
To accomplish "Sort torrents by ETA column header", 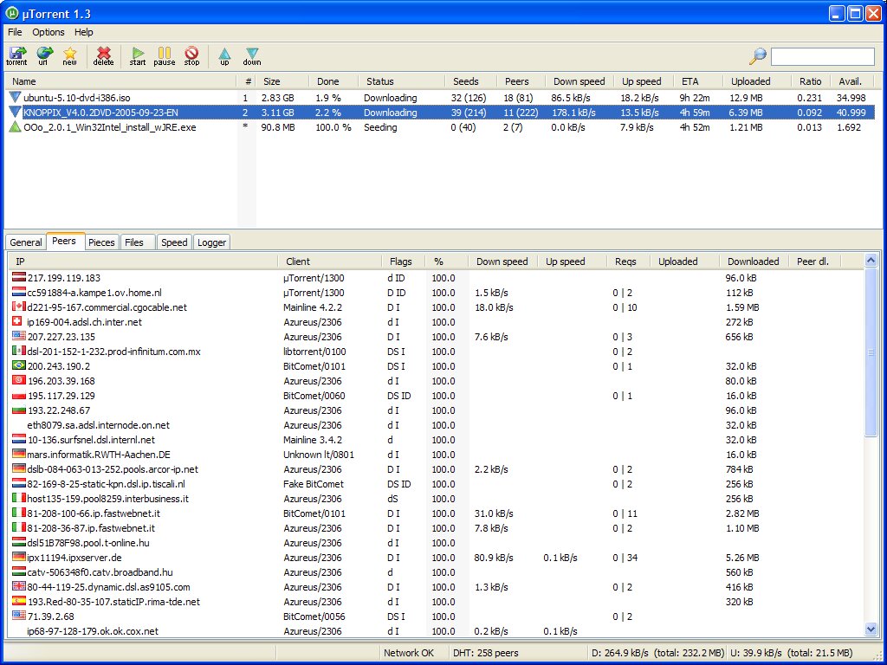I will pos(697,81).
